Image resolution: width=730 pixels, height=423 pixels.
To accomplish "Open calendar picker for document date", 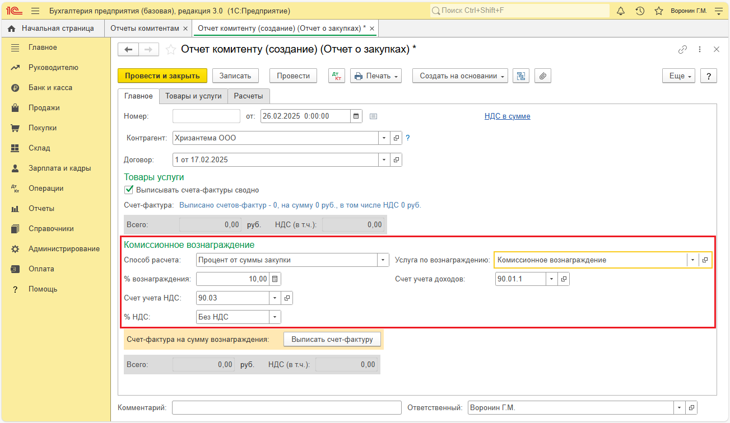I will click(x=356, y=116).
